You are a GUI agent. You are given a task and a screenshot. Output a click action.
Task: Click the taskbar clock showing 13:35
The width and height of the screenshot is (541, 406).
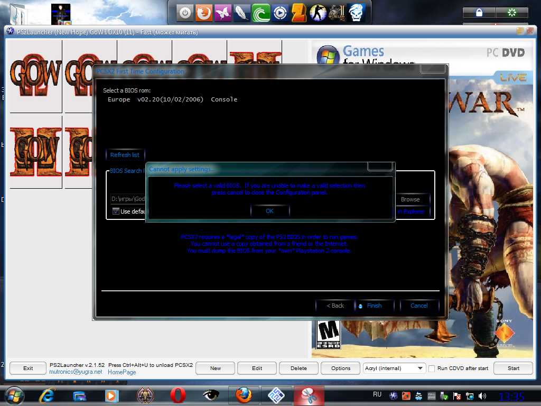pyautogui.click(x=511, y=396)
